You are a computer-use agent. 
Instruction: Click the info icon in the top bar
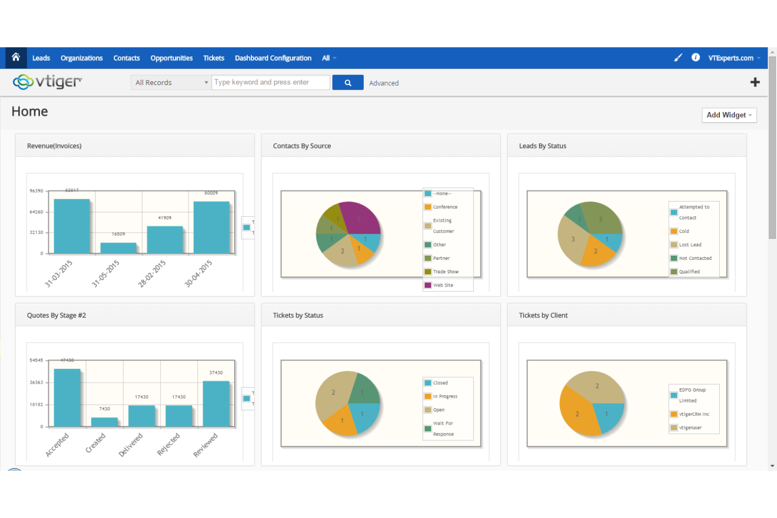(x=696, y=58)
